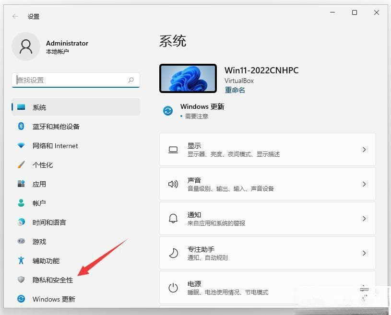The image size is (391, 315).
Task: Click the VirtualBox device model text
Action: [239, 81]
